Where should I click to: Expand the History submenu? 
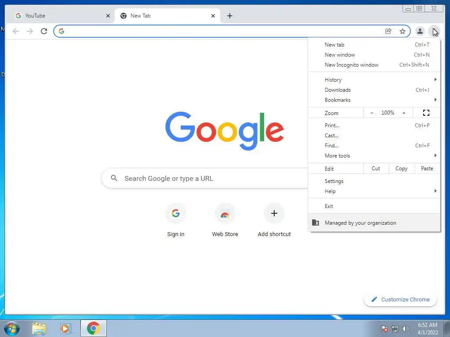coord(374,80)
